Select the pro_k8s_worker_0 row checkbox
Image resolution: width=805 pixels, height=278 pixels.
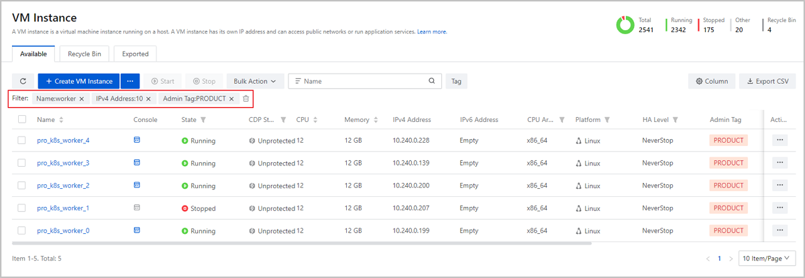tap(22, 230)
